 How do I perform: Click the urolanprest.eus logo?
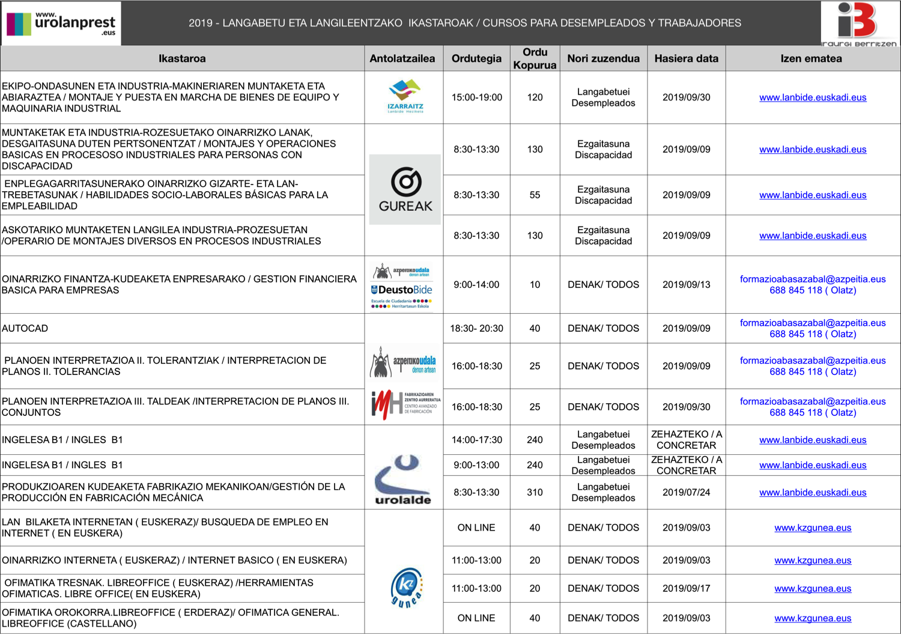(x=61, y=23)
